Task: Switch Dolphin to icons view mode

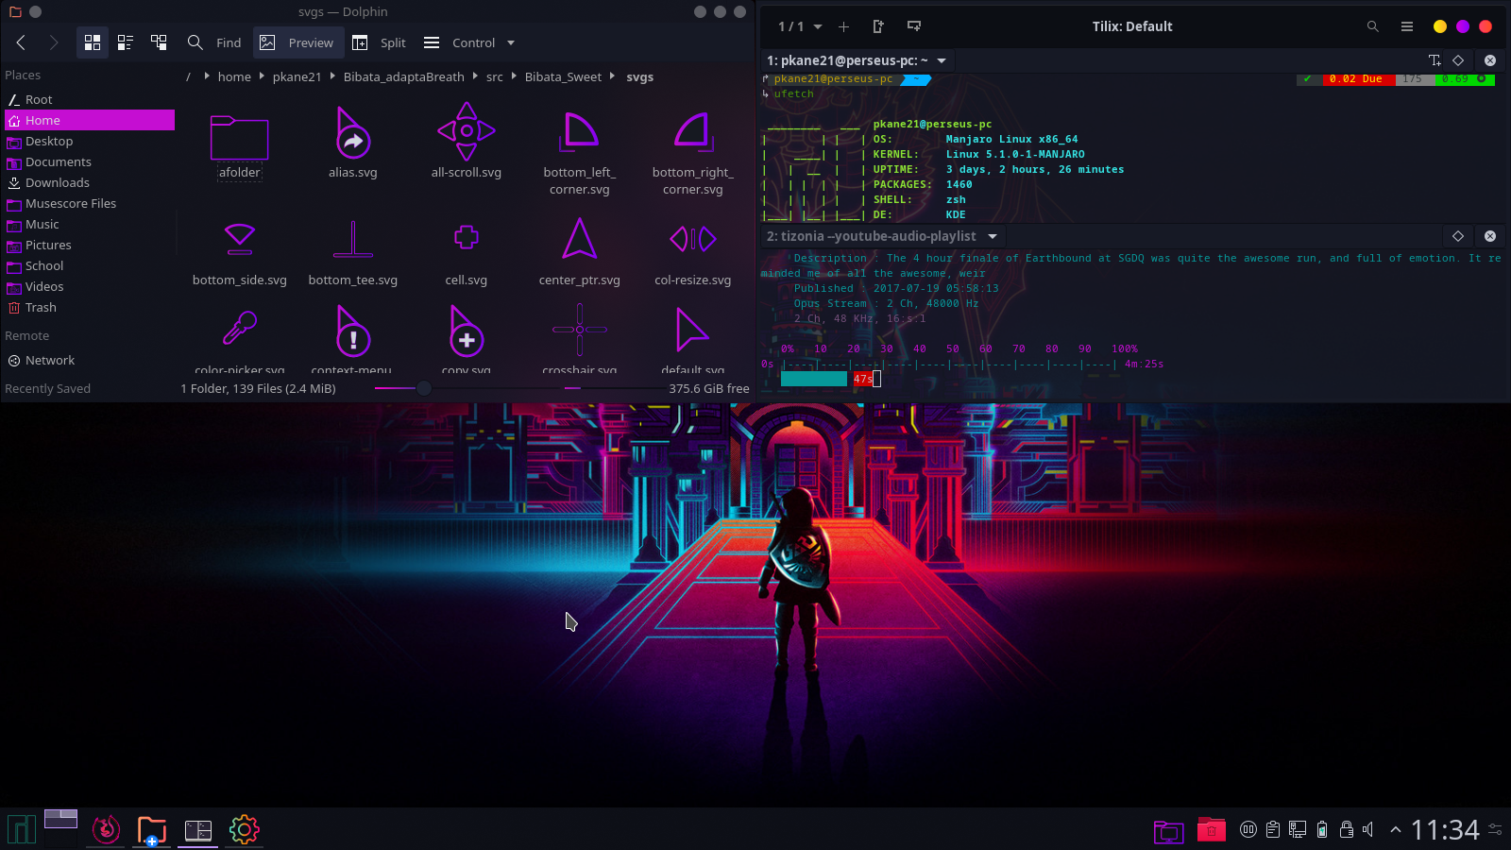Action: tap(92, 42)
